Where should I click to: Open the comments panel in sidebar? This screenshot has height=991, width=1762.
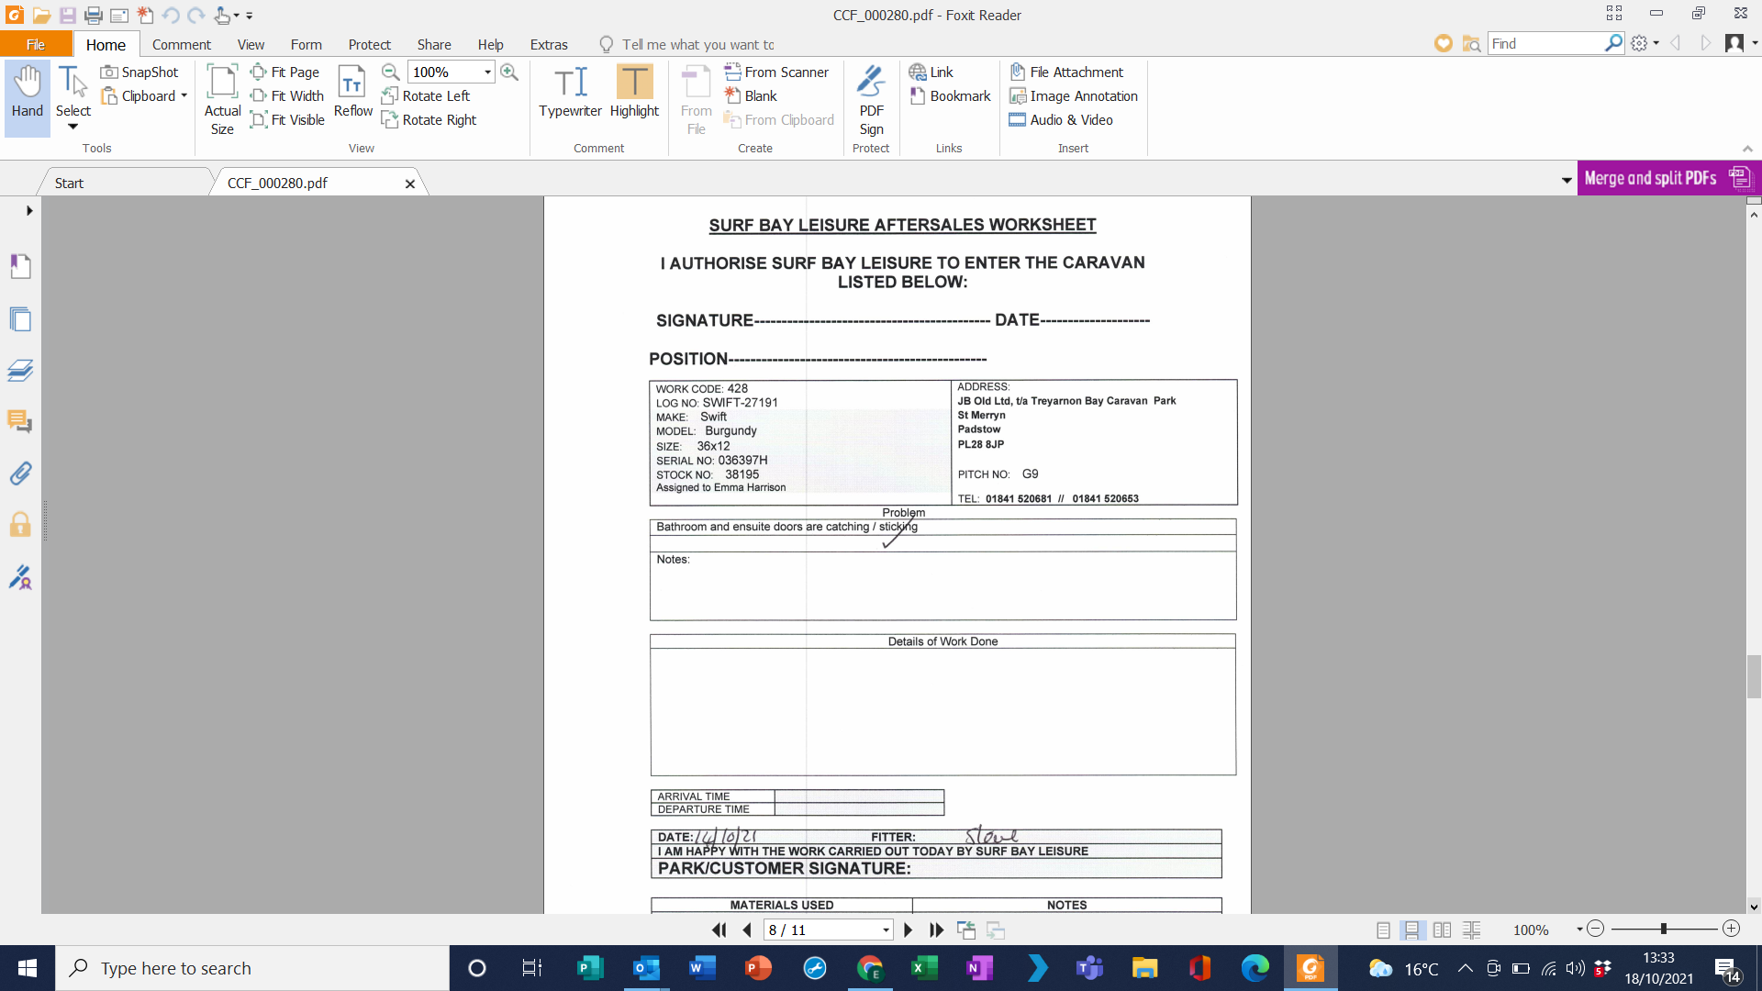coord(20,422)
